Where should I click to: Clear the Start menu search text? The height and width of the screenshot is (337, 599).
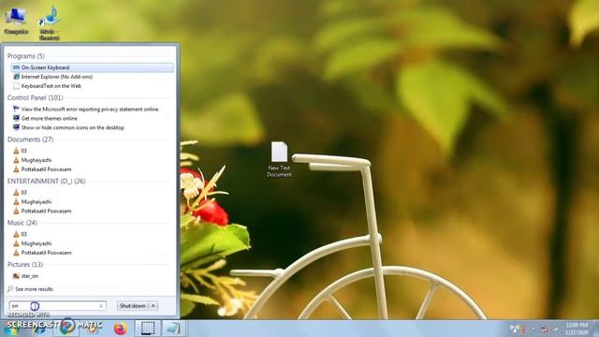coord(101,306)
